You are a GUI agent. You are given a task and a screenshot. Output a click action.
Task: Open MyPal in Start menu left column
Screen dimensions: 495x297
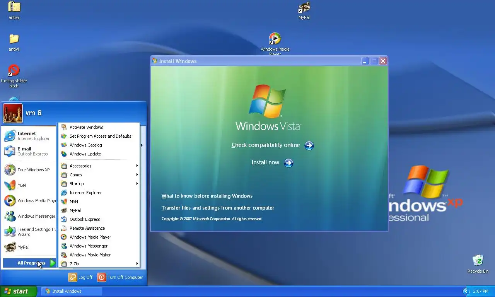pos(29,247)
